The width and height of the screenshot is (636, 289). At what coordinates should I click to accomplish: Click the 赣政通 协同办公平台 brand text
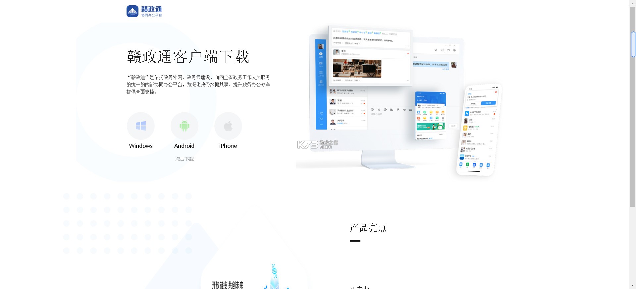point(152,11)
